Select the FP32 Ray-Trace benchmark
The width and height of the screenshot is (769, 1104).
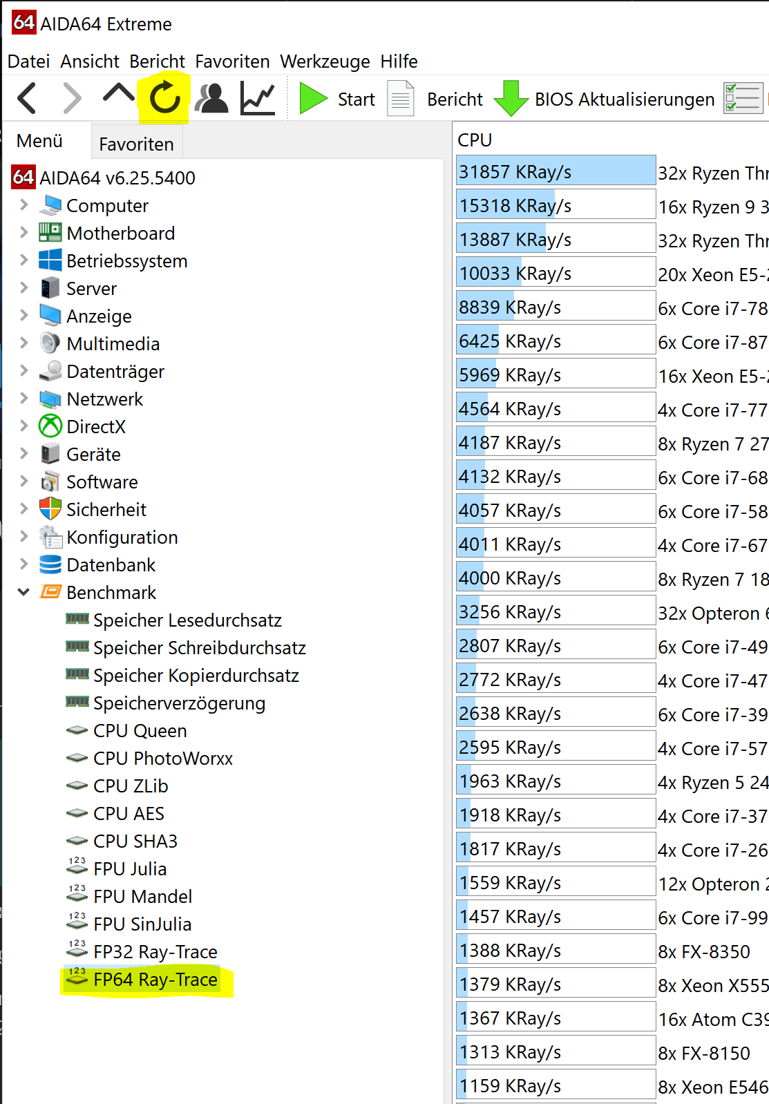tap(155, 952)
